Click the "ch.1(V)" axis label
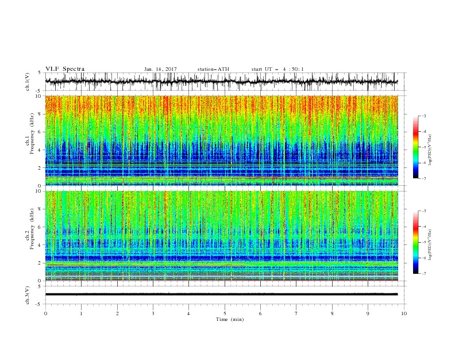 point(28,82)
